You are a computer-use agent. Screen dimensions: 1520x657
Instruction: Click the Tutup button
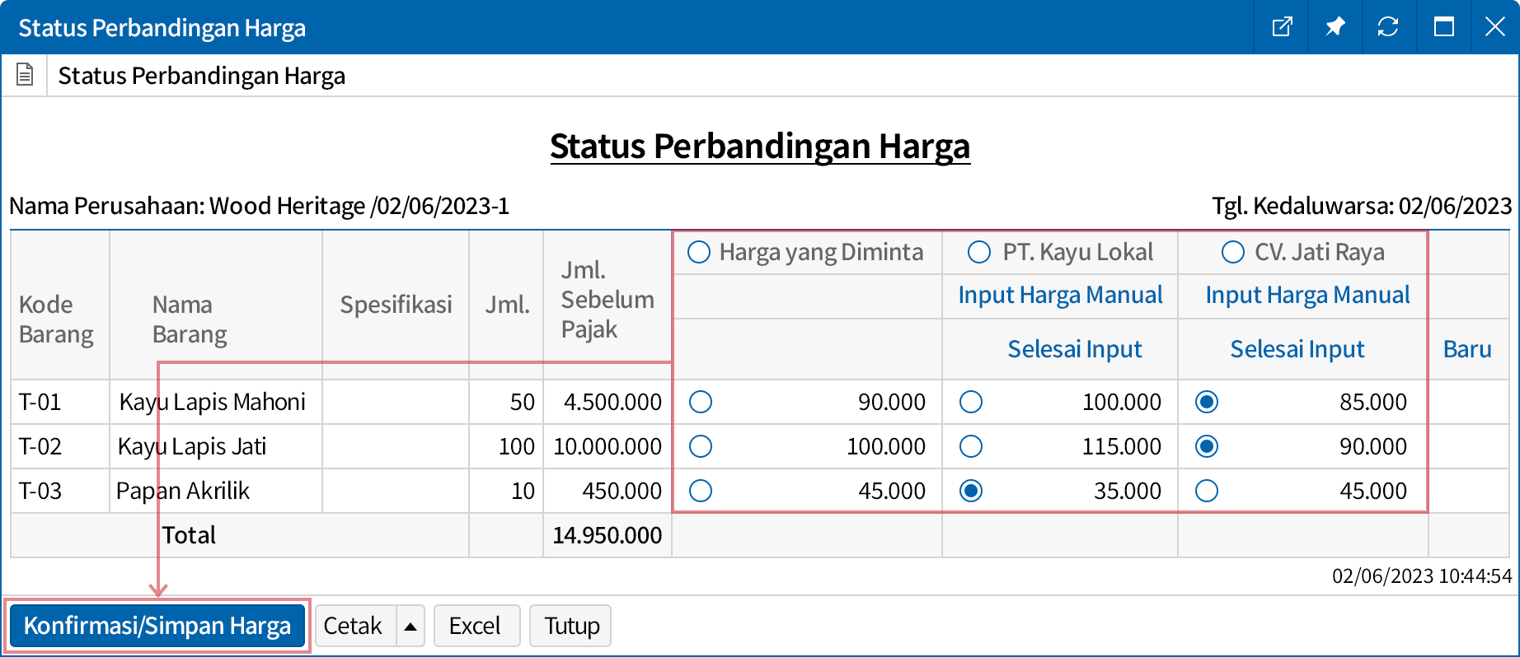click(x=571, y=627)
